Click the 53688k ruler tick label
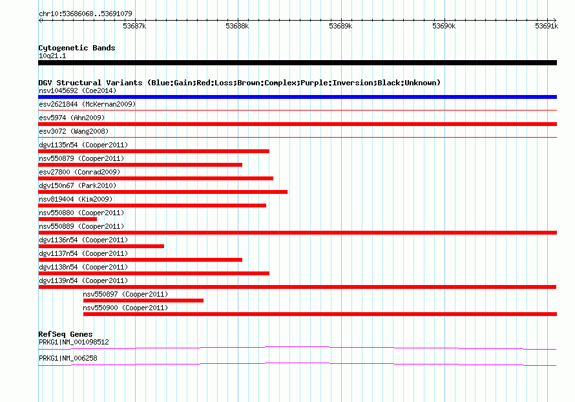 (237, 26)
